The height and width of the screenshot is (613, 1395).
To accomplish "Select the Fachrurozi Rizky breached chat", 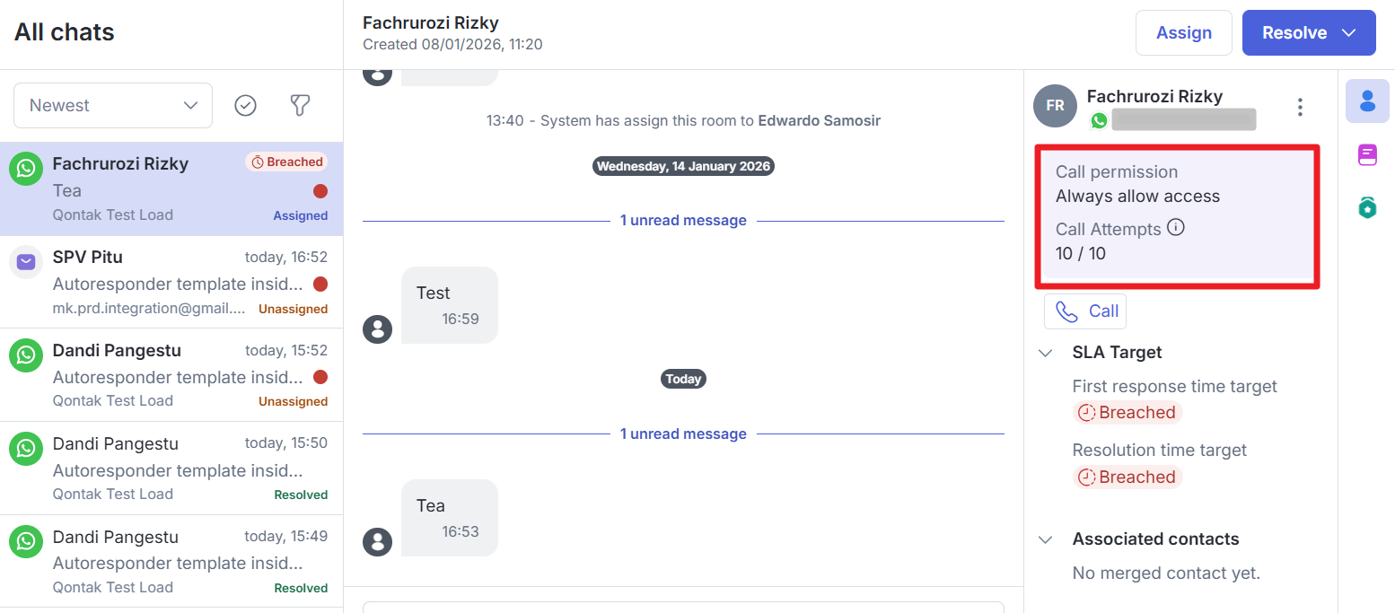I will tap(171, 189).
